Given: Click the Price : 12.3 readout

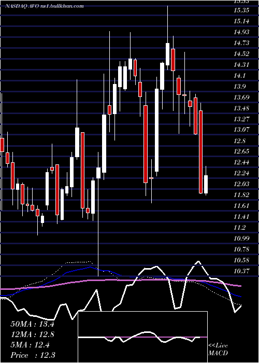Looking at the screenshot, I should tap(33, 355).
